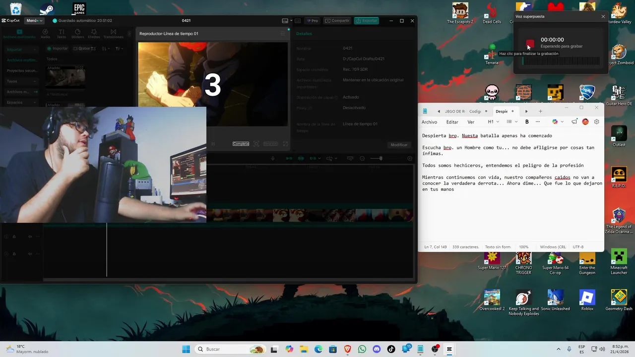635x357 pixels.
Task: Open the Geometry Dash desktop shortcut
Action: [x=619, y=300]
